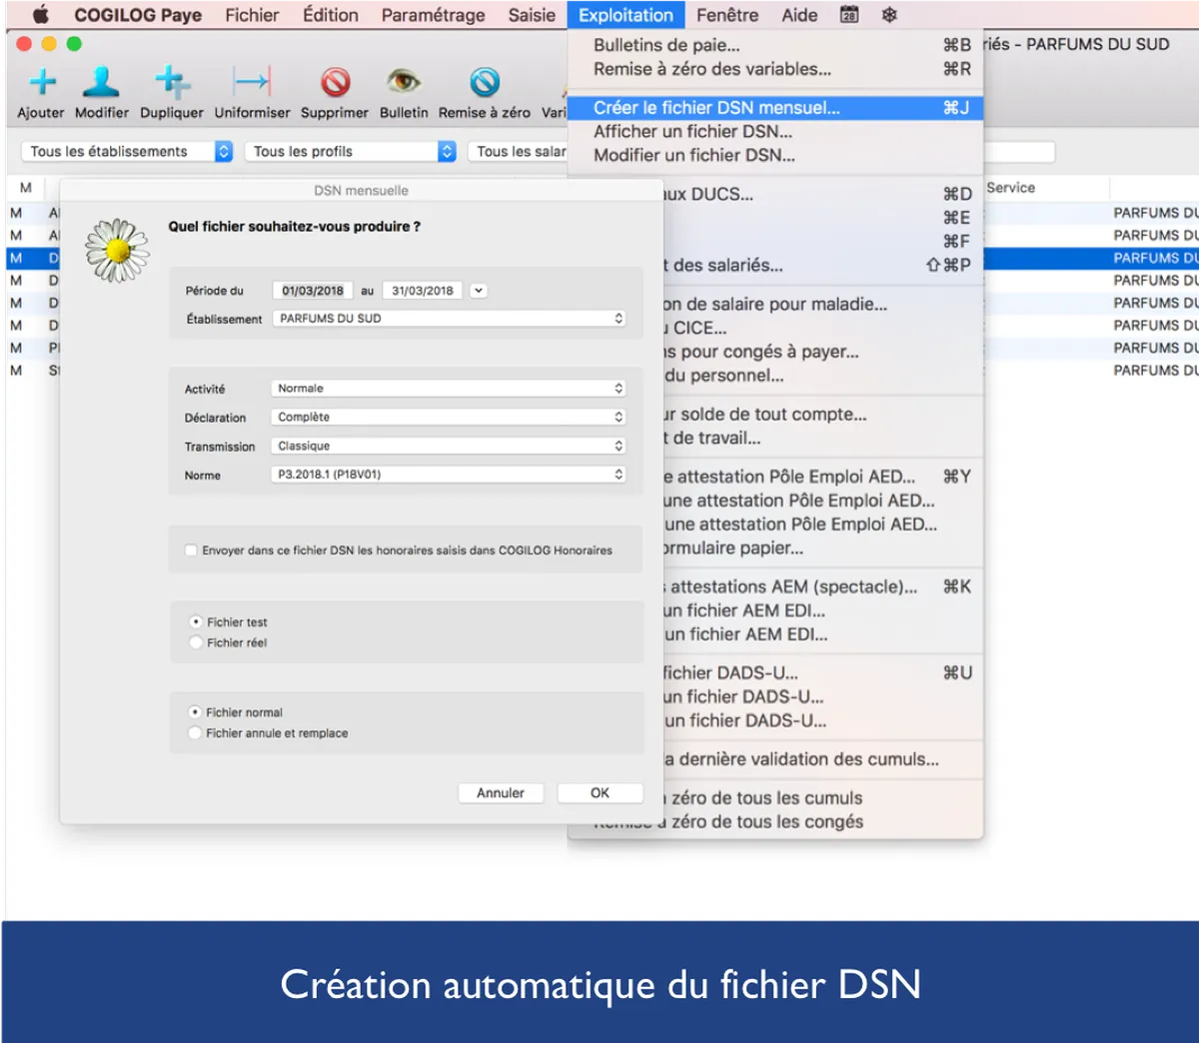This screenshot has width=1199, height=1043.
Task: Select Créer le fichier DSN mensuel menu item
Action: [716, 108]
